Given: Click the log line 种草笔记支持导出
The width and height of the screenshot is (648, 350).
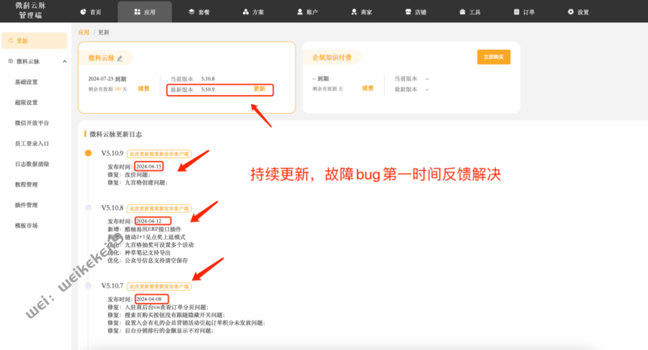Looking at the screenshot, I should [x=147, y=253].
